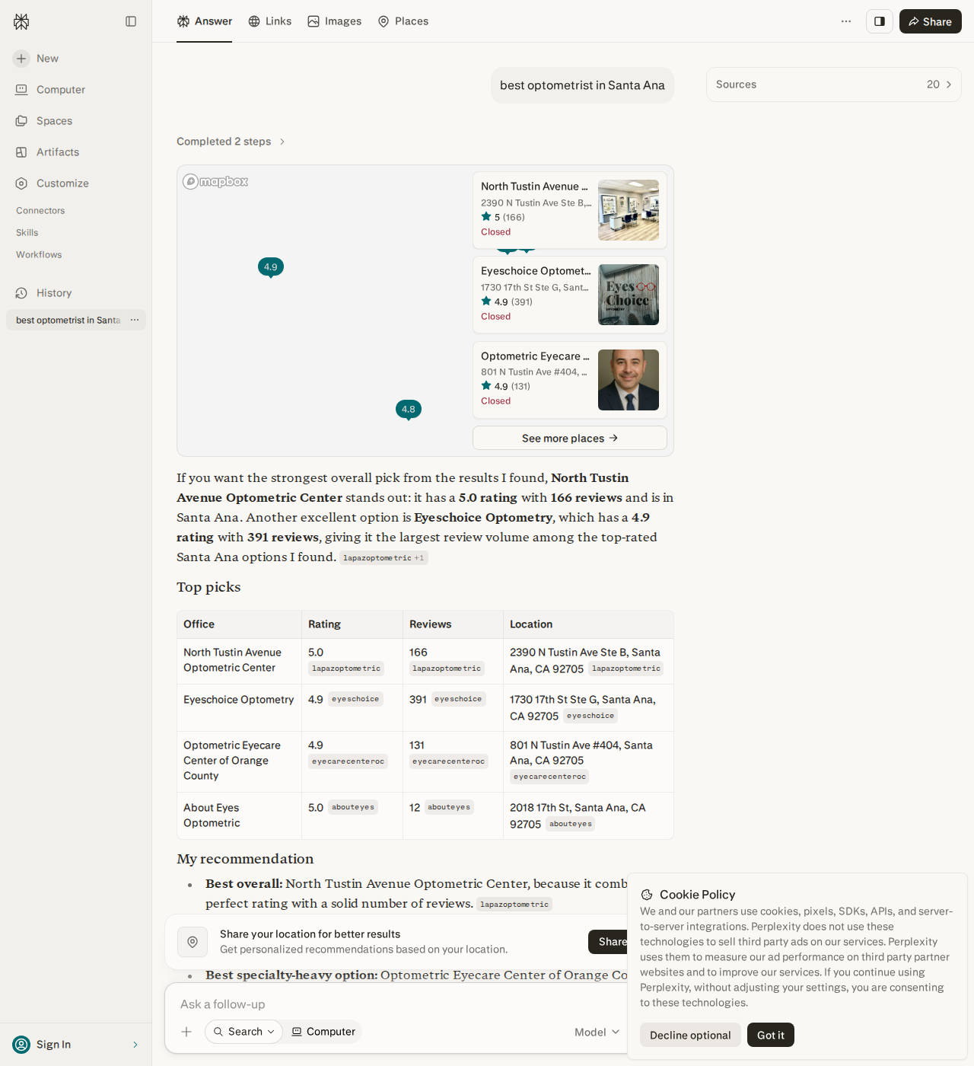The height and width of the screenshot is (1066, 974).
Task: Click the attach plus icon in follow-up box
Action: pyautogui.click(x=186, y=1032)
